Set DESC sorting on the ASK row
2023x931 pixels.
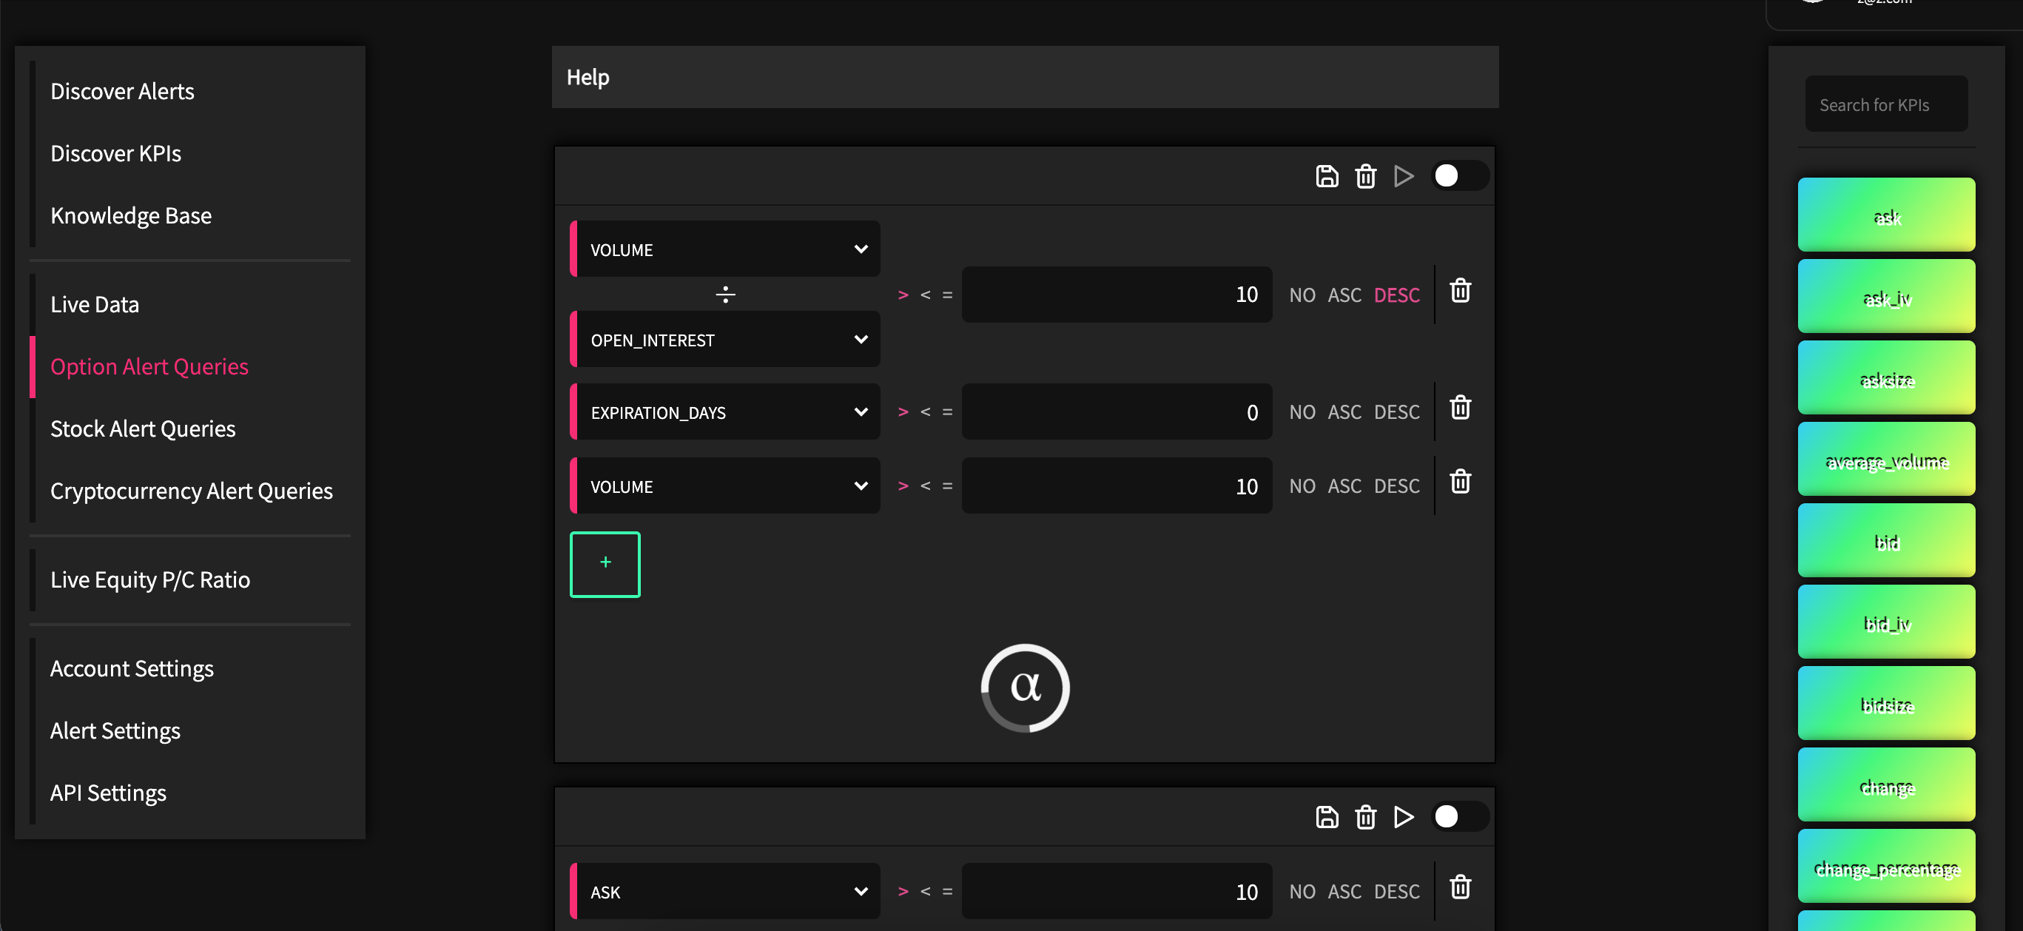pos(1396,891)
